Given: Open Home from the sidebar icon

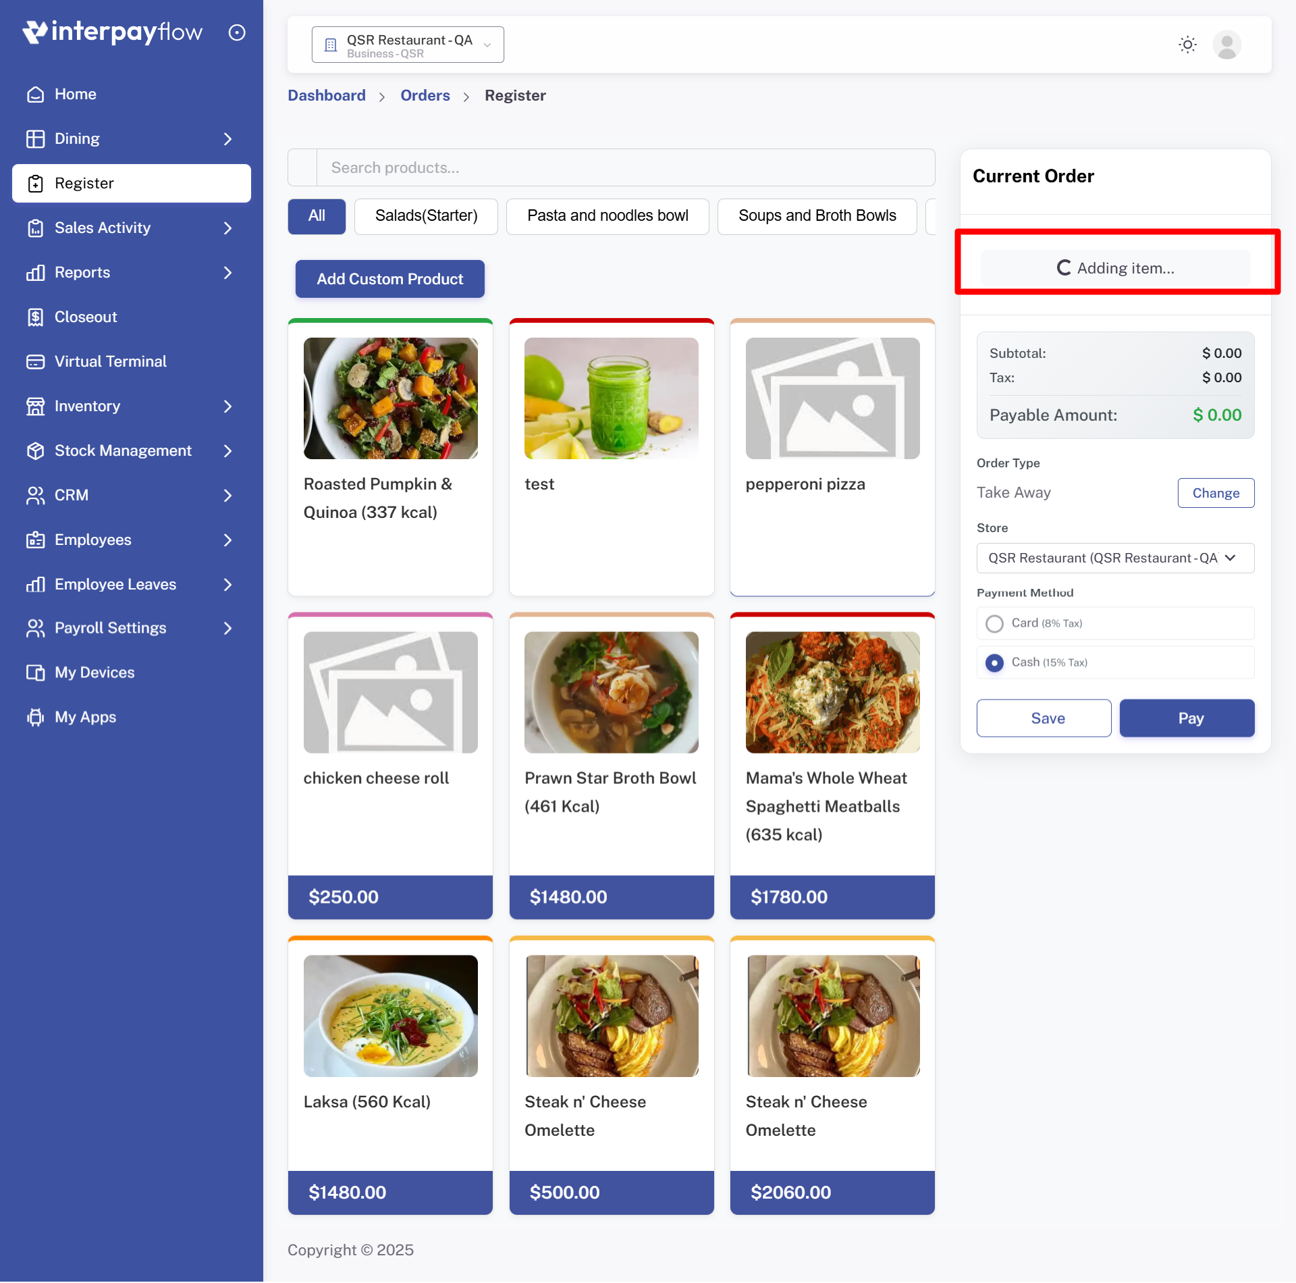Looking at the screenshot, I should point(35,94).
